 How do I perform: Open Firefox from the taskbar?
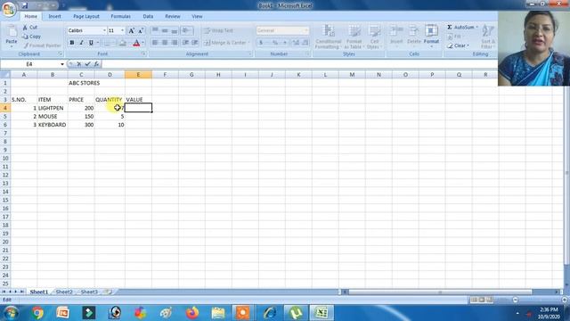[192, 313]
